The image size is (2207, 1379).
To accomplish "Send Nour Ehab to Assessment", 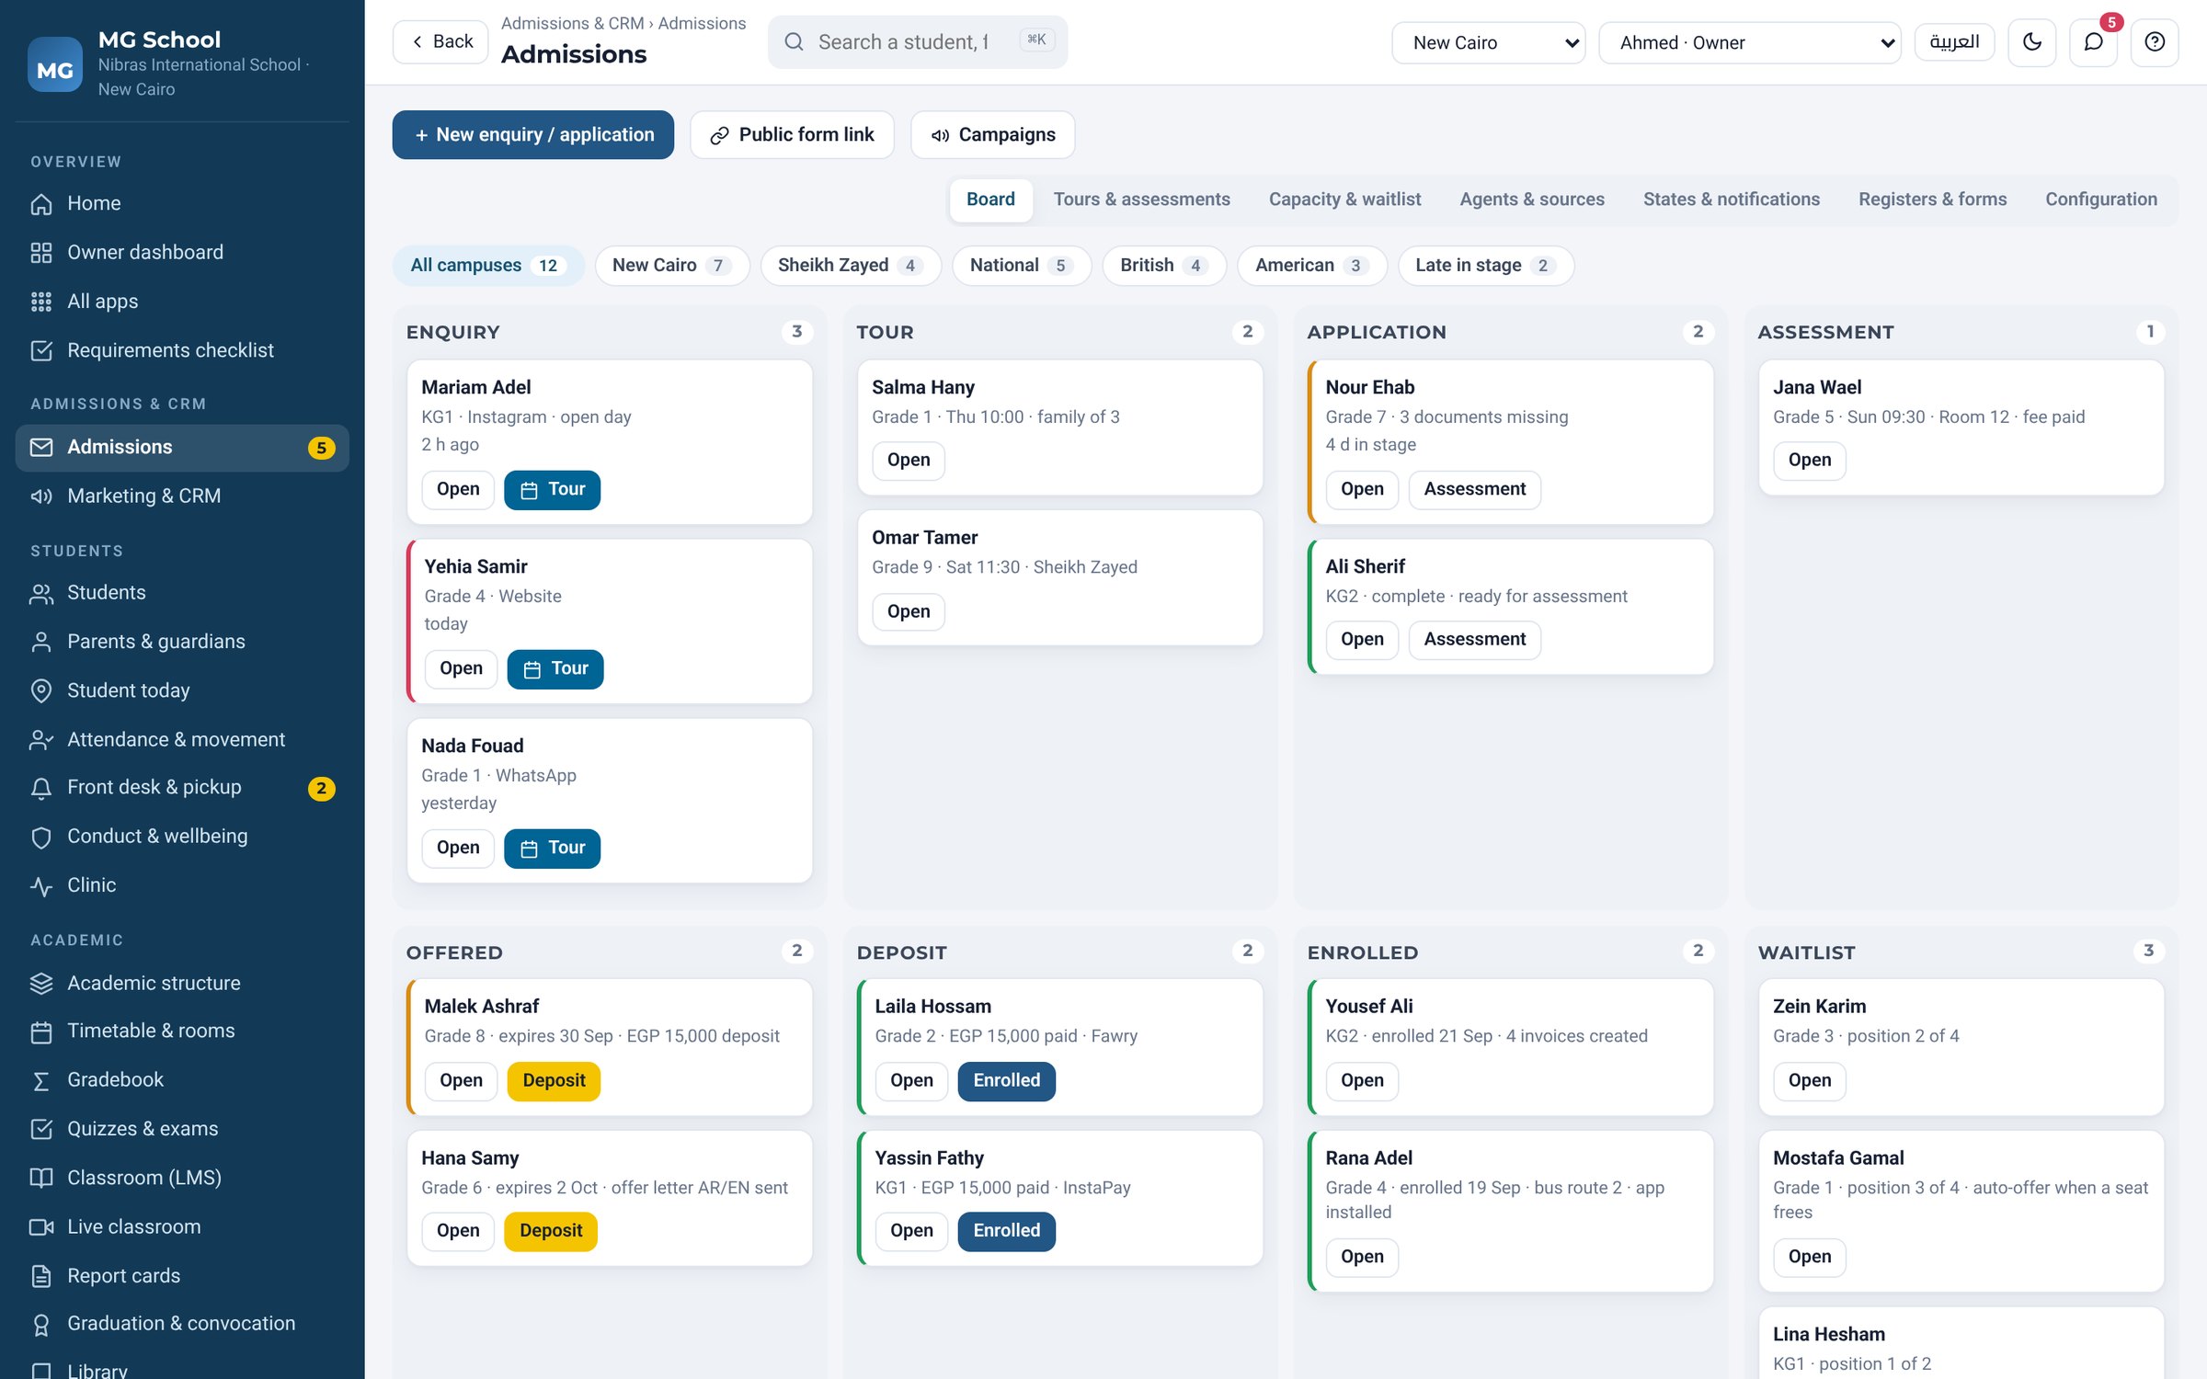I will pos(1474,490).
